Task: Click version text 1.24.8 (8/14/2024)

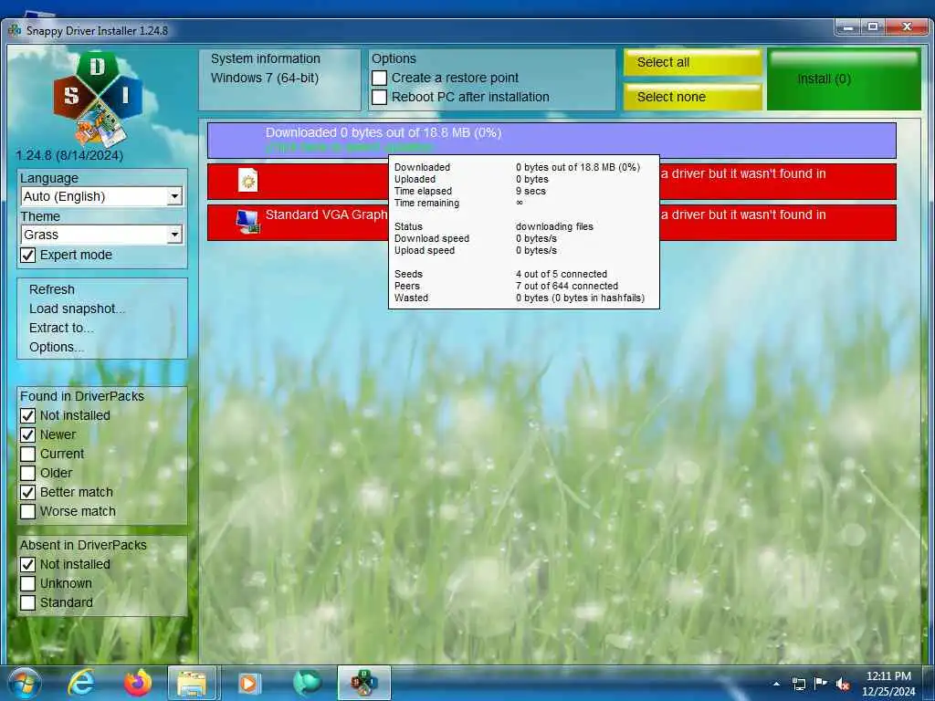Action: [x=69, y=155]
